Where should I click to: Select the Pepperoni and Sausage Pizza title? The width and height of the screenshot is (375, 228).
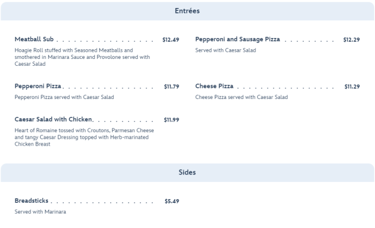tap(237, 40)
